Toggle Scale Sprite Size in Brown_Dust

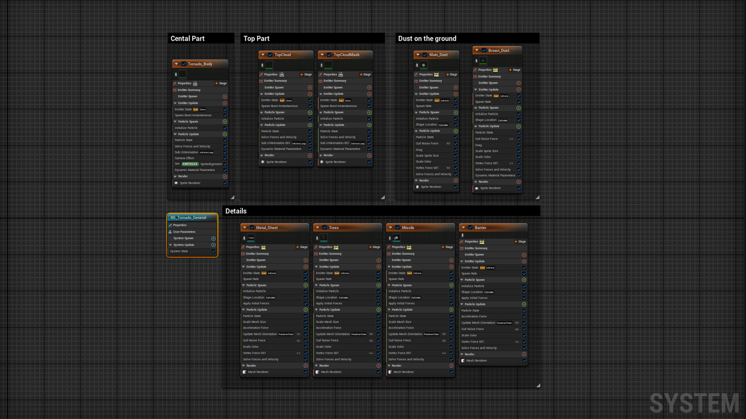point(518,151)
